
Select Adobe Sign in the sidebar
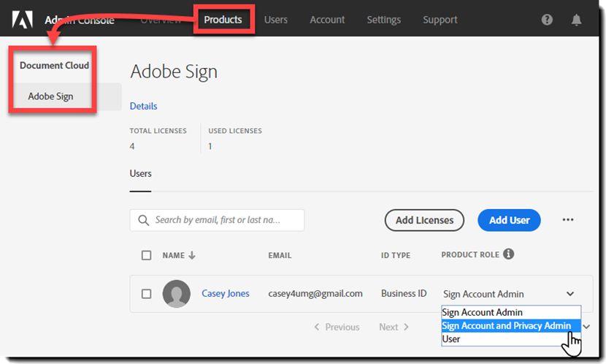tap(50, 96)
